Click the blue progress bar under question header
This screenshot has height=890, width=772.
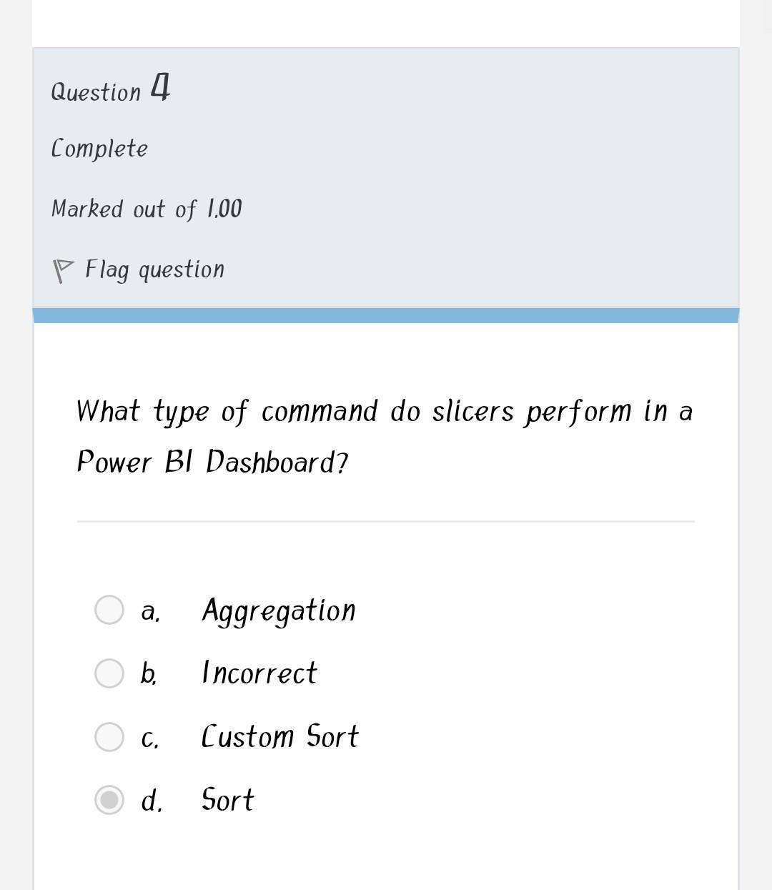[x=386, y=313]
